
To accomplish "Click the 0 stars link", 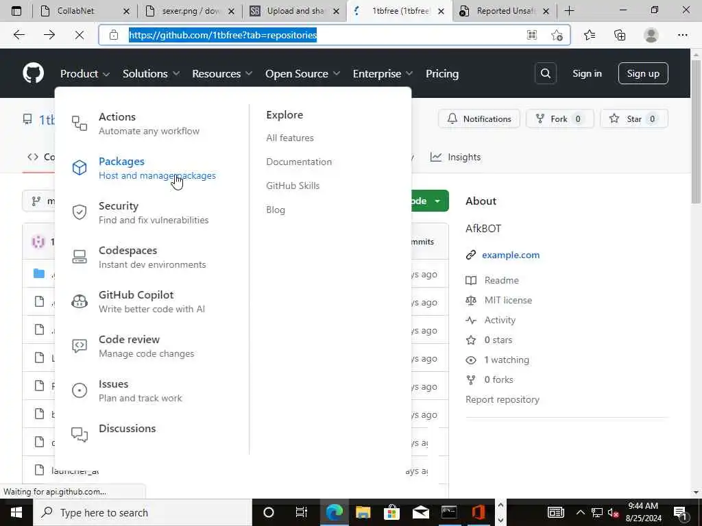I will 498,340.
